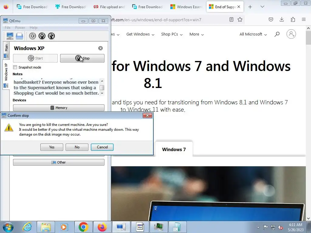Open Windows Explorer folder icon on taskbar
Viewport: 311px width, 233px height.
tap(46, 227)
